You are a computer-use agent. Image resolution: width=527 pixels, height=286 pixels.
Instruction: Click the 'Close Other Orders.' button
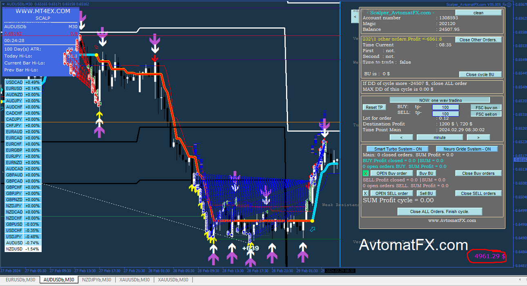click(x=478, y=40)
